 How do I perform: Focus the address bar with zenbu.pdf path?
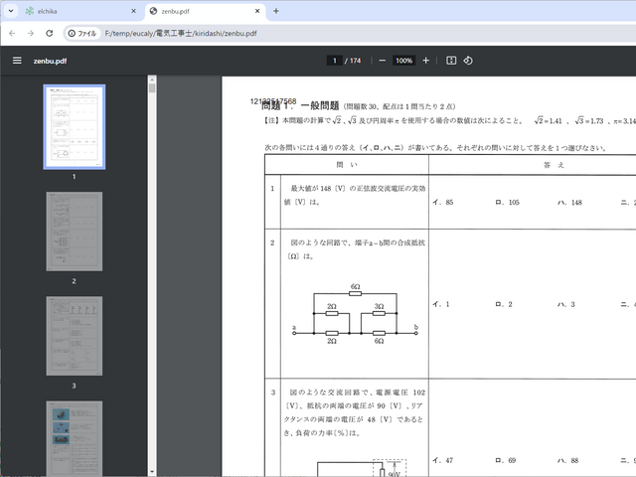[181, 33]
